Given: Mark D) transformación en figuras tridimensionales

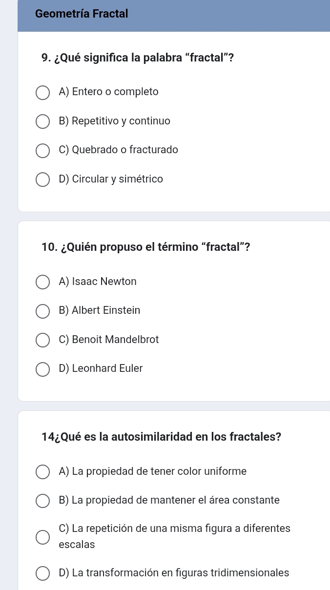Looking at the screenshot, I should tap(43, 573).
